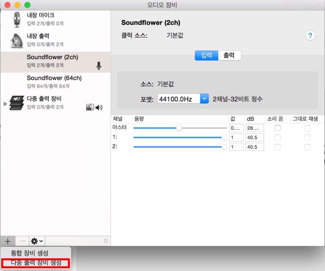Open the 포맷 sample rate dropdown arrow
The image size is (325, 271).
coord(204,99)
